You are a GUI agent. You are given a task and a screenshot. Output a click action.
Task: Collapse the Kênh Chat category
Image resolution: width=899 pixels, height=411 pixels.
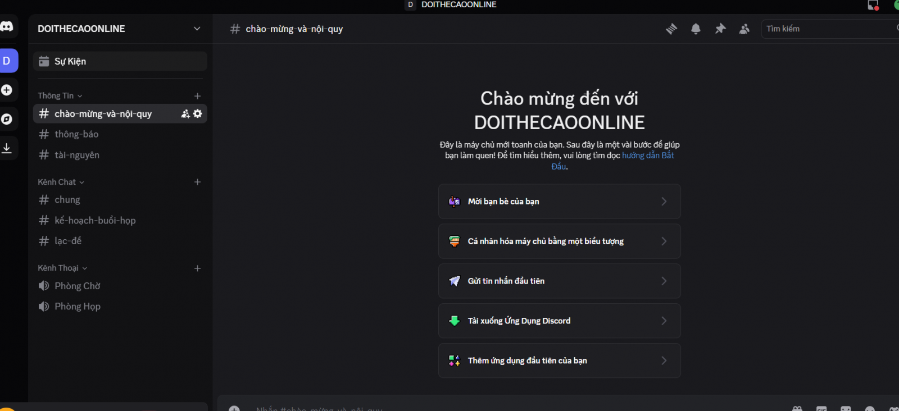61,182
